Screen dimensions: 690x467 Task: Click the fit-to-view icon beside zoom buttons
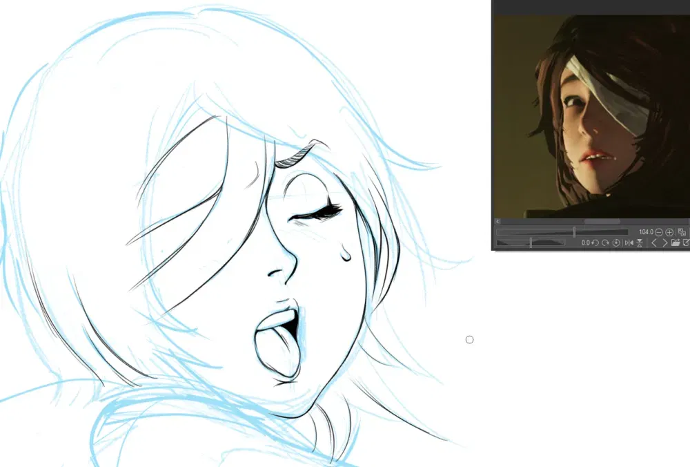(x=682, y=232)
